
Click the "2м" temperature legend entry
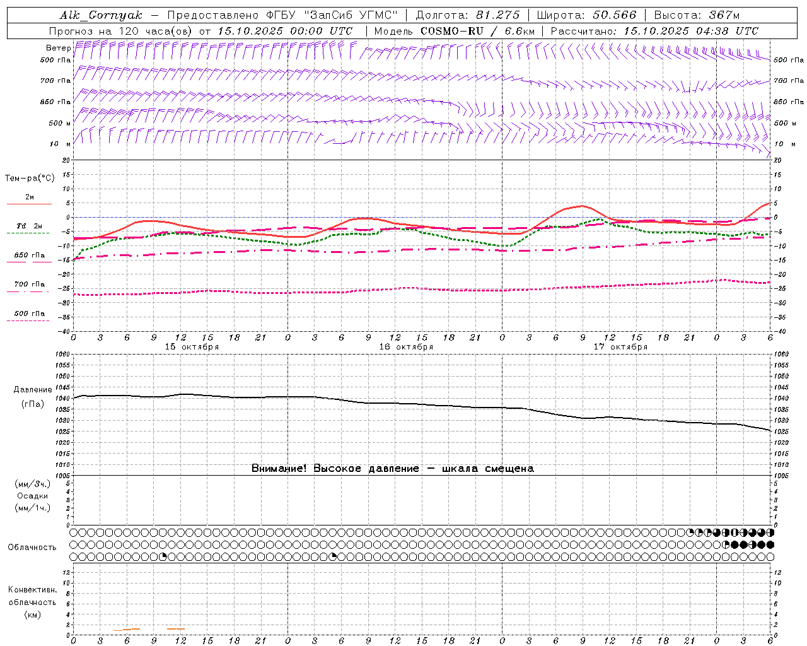[30, 197]
